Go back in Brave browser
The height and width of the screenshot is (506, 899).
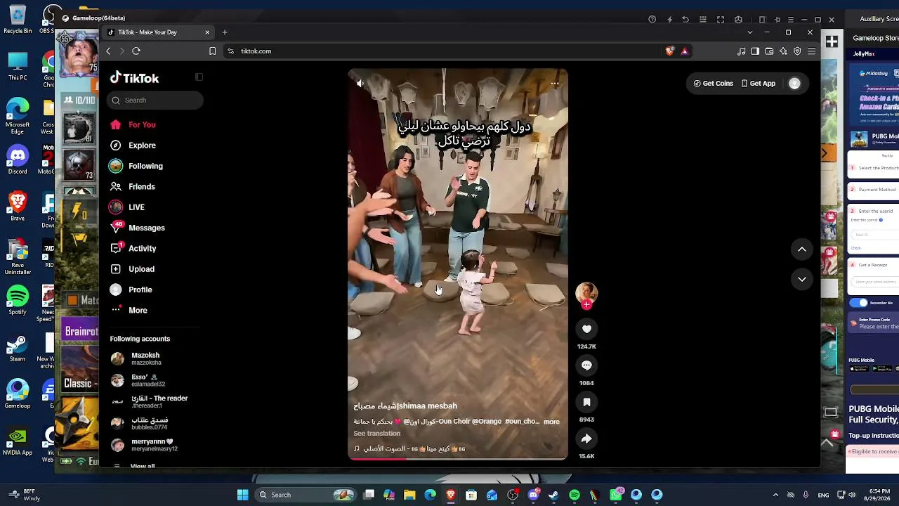pos(108,51)
